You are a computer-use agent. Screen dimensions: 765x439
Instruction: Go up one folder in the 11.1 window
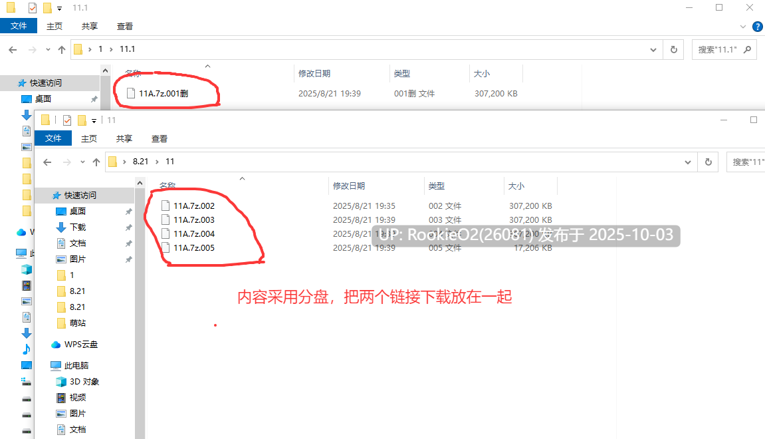tap(61, 49)
